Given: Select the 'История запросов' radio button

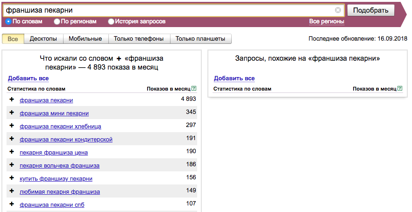Looking at the screenshot, I should 111,21.
